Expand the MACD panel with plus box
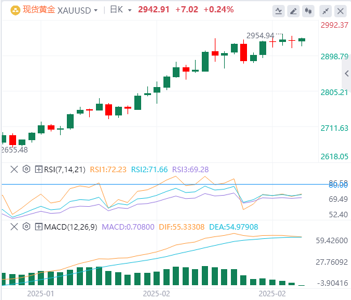351x300 pixels. (x=38, y=227)
